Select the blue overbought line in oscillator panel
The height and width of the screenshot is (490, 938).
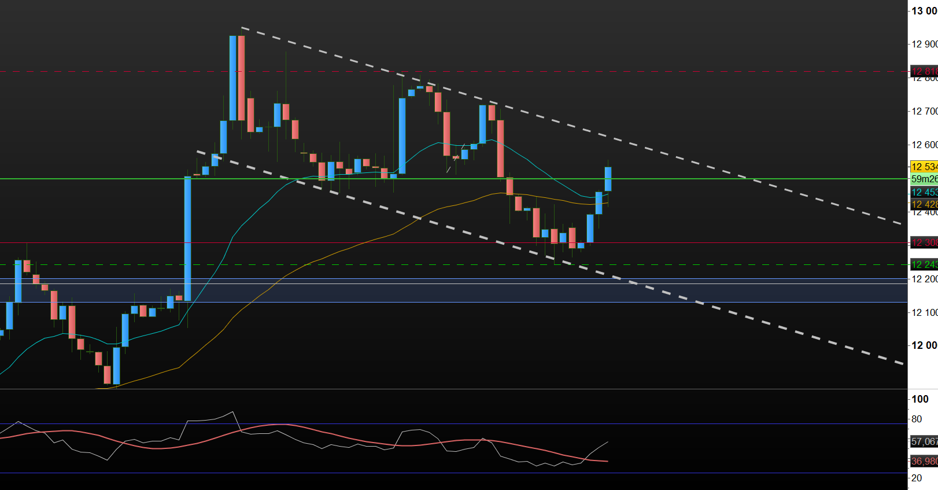[453, 423]
